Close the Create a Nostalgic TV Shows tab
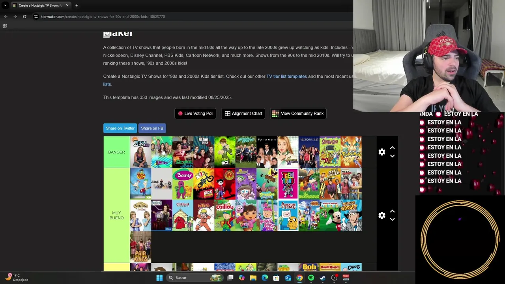This screenshot has width=505, height=284. point(67,6)
